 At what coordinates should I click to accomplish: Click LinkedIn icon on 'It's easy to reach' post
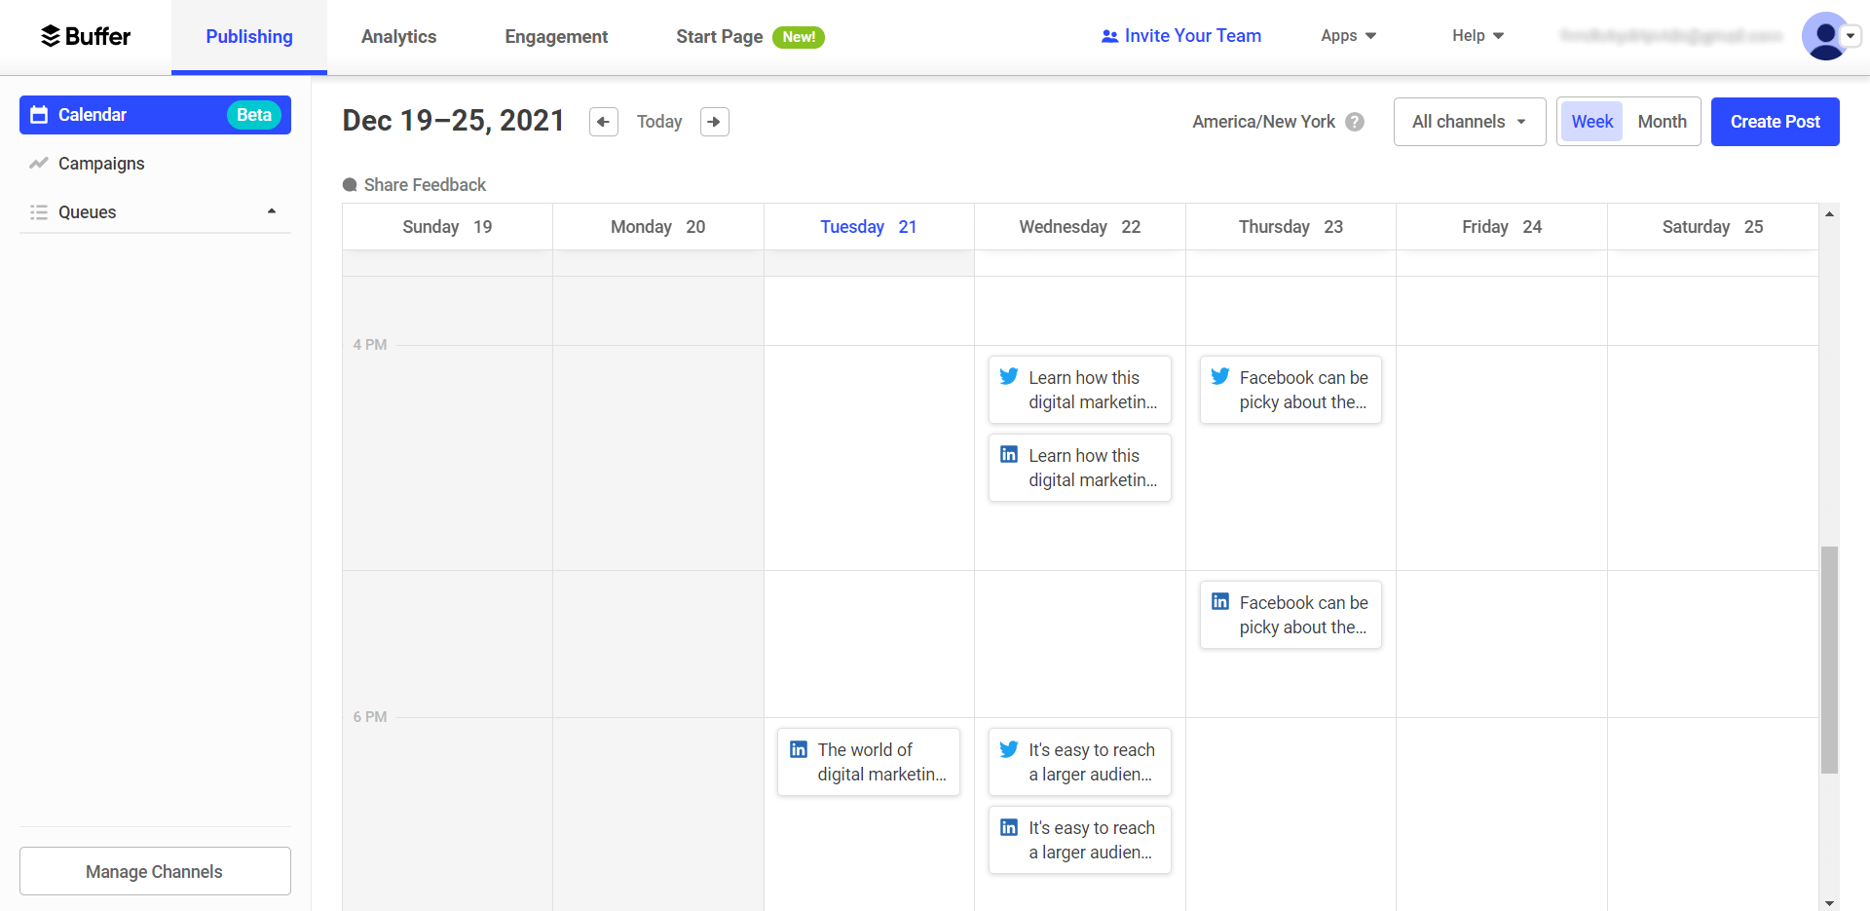1009,826
